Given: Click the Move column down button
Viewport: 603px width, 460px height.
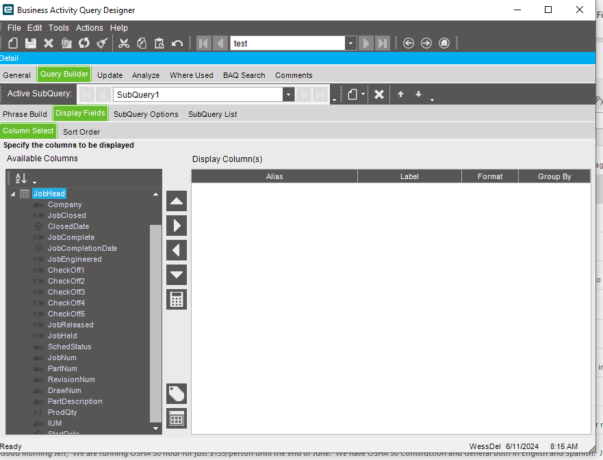Looking at the screenshot, I should (177, 275).
